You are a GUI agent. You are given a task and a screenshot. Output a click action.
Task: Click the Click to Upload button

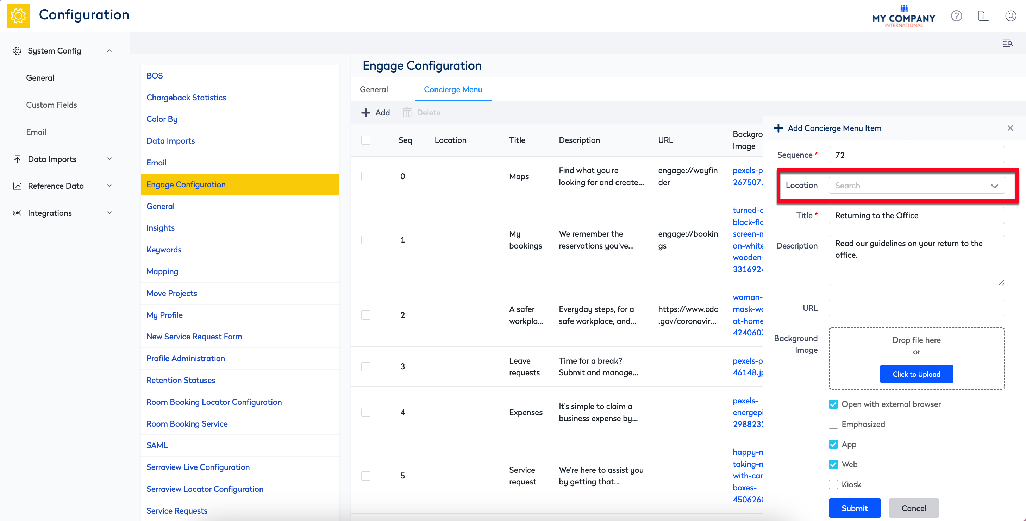tap(916, 374)
